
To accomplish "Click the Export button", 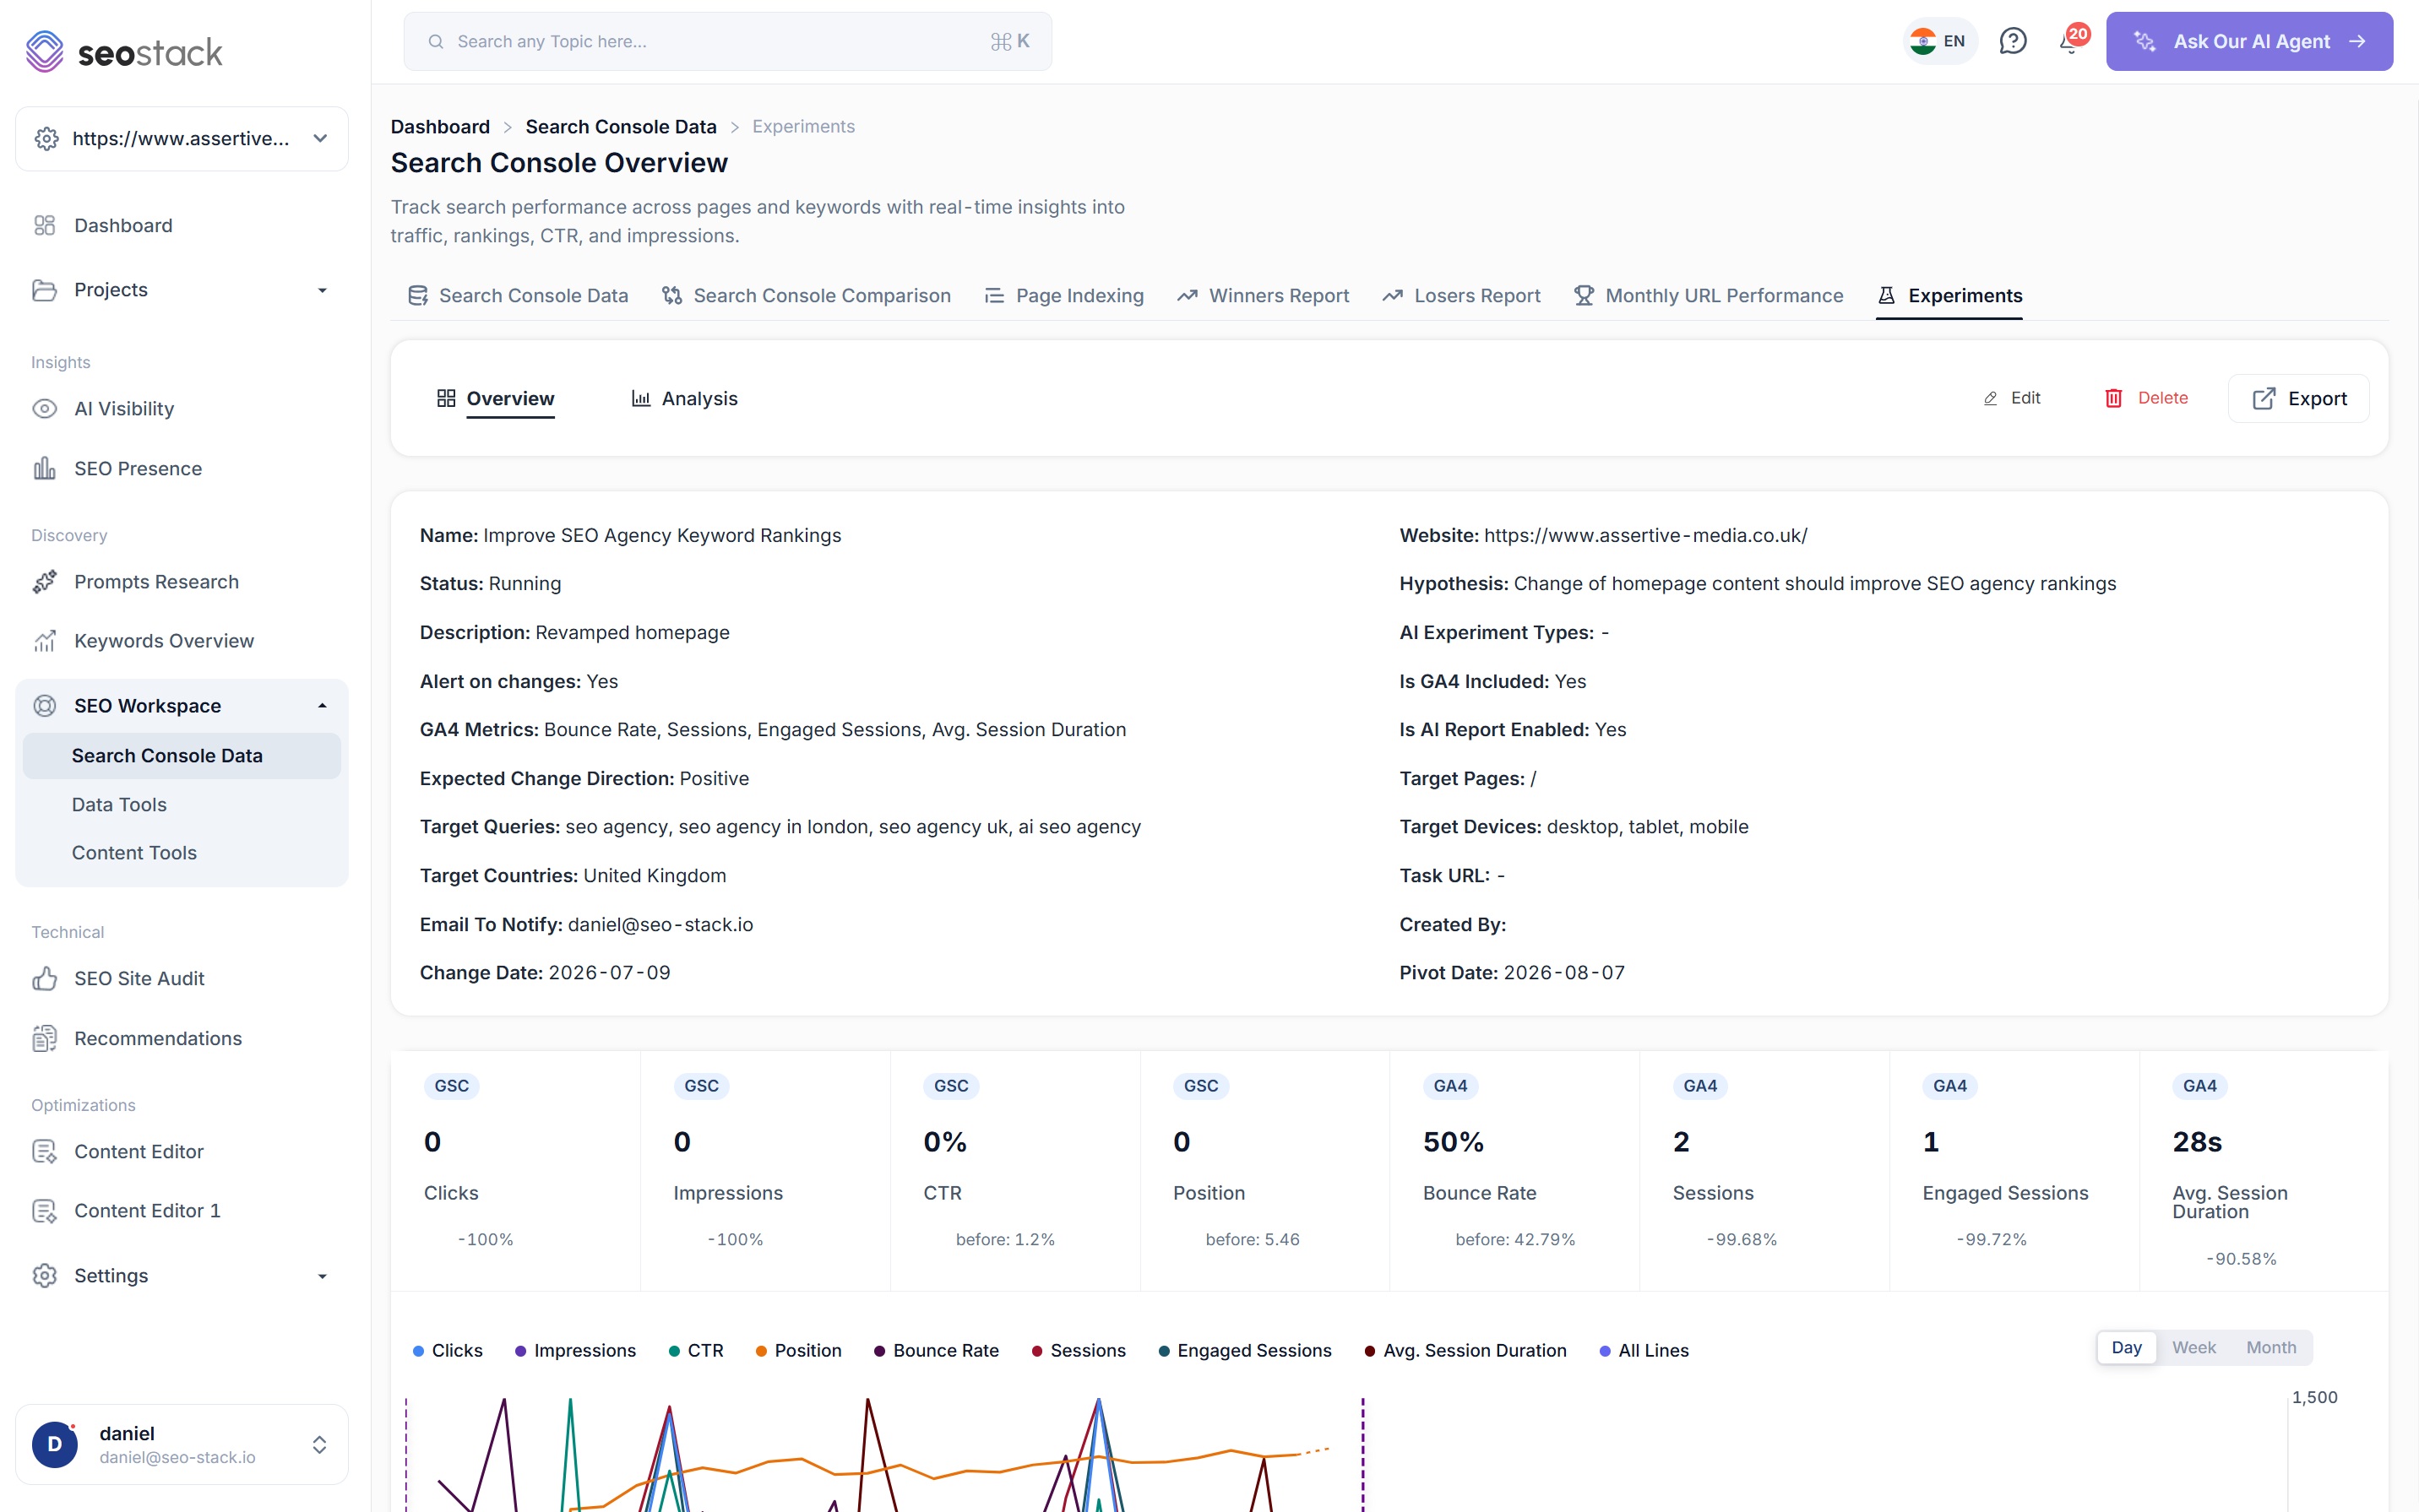I will pos(2299,399).
